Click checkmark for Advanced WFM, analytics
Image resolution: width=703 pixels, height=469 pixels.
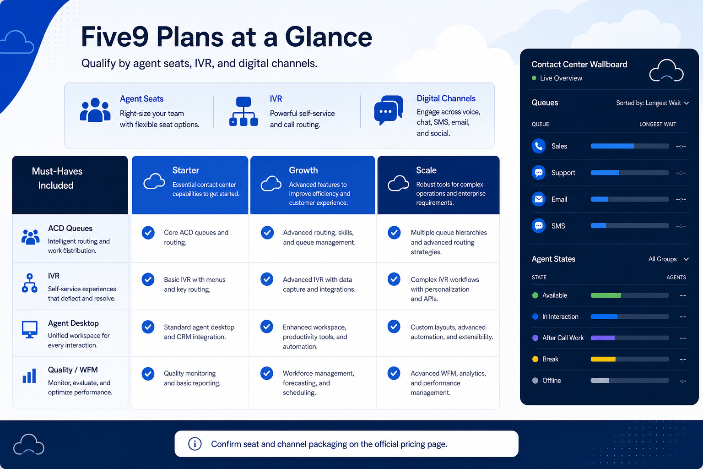coord(394,373)
